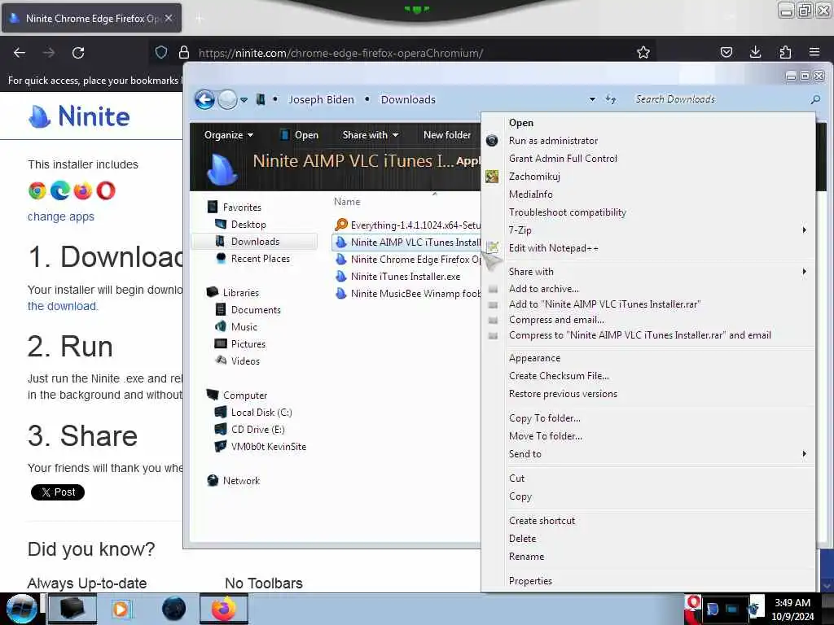The image size is (834, 625).
Task: Choose Create Checksum File...
Action: pyautogui.click(x=559, y=376)
